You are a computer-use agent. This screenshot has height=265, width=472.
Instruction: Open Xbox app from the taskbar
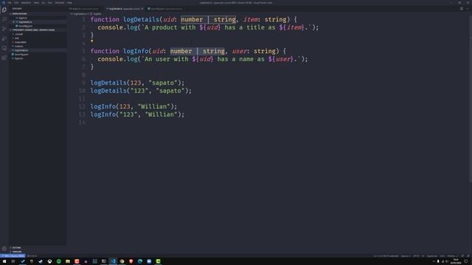coord(49,261)
